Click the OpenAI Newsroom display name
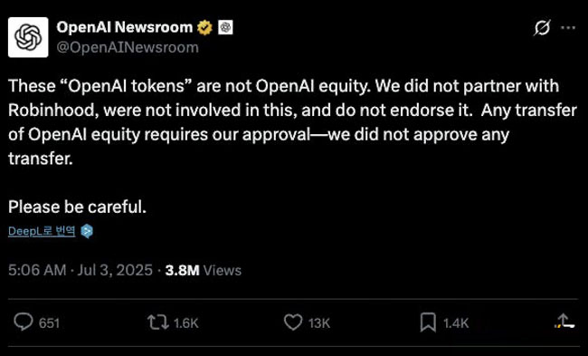 (x=125, y=27)
